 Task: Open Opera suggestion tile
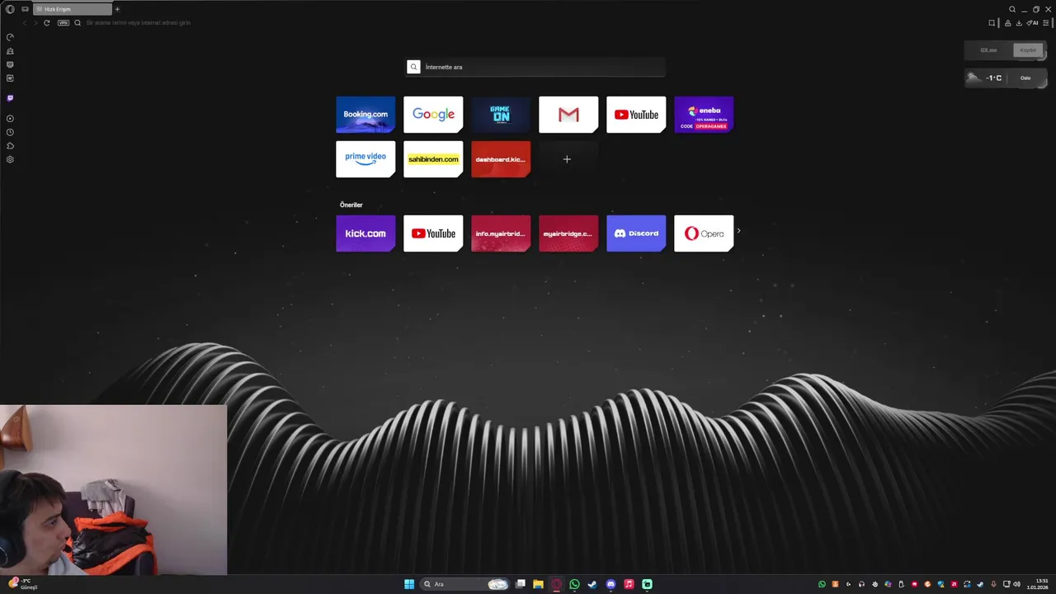click(x=704, y=233)
